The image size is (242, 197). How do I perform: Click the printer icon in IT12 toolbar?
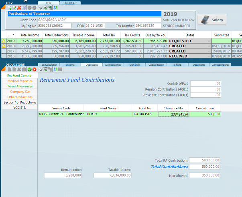tap(40, 8)
